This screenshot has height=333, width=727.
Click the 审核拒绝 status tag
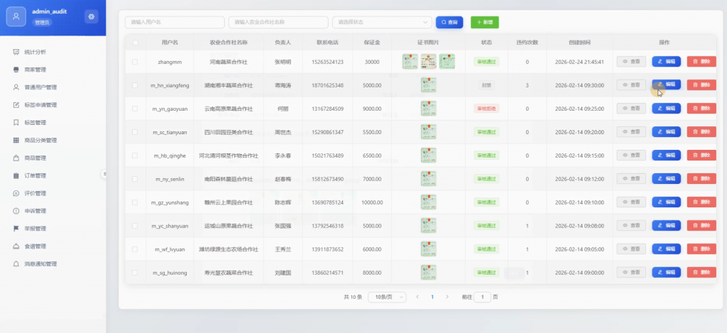click(x=486, y=109)
